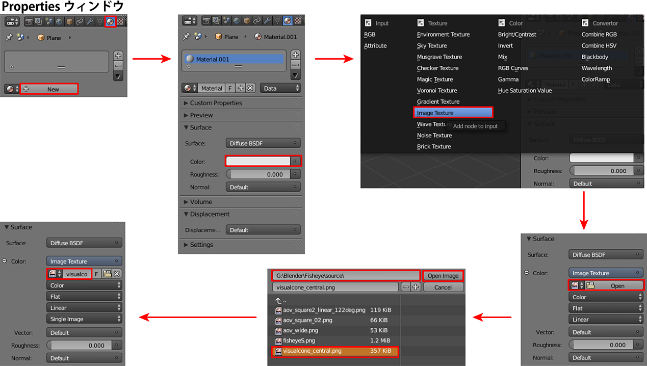Screen dimensions: 647x366
Task: Click Open Image button in file browser
Action: 443,276
